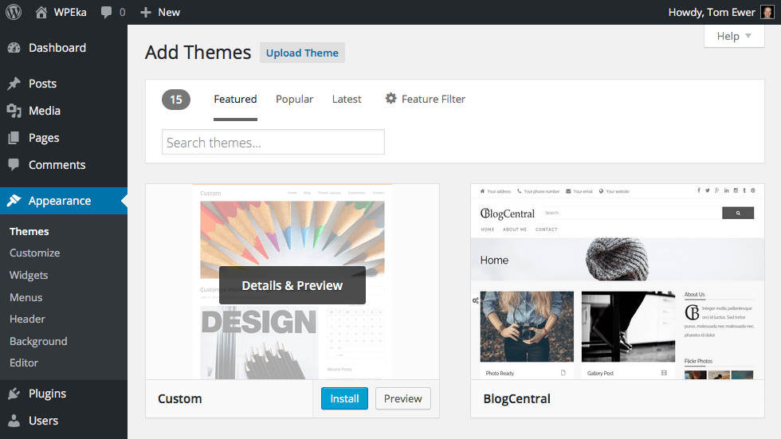Open the BlogCentral theme thumbnail
781x439 pixels.
click(617, 281)
